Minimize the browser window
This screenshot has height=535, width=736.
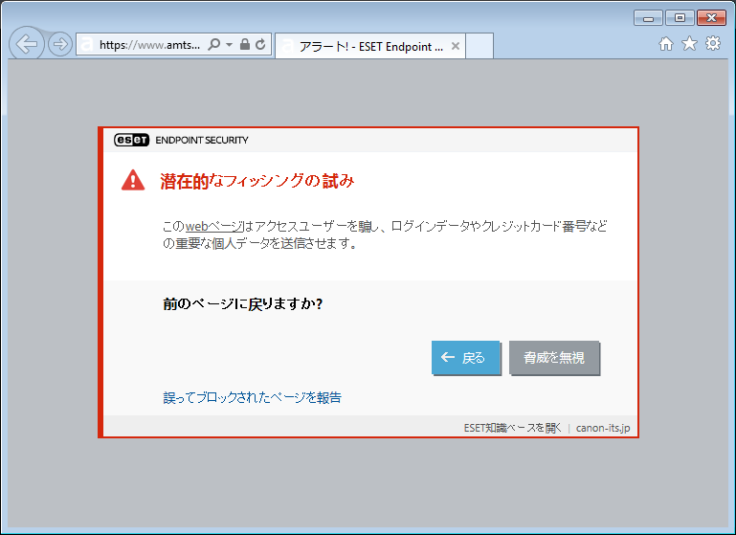648,18
